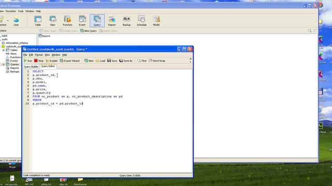The width and height of the screenshot is (332, 186).
Task: Click the bazovi saved query item
Action: (x=45, y=36)
